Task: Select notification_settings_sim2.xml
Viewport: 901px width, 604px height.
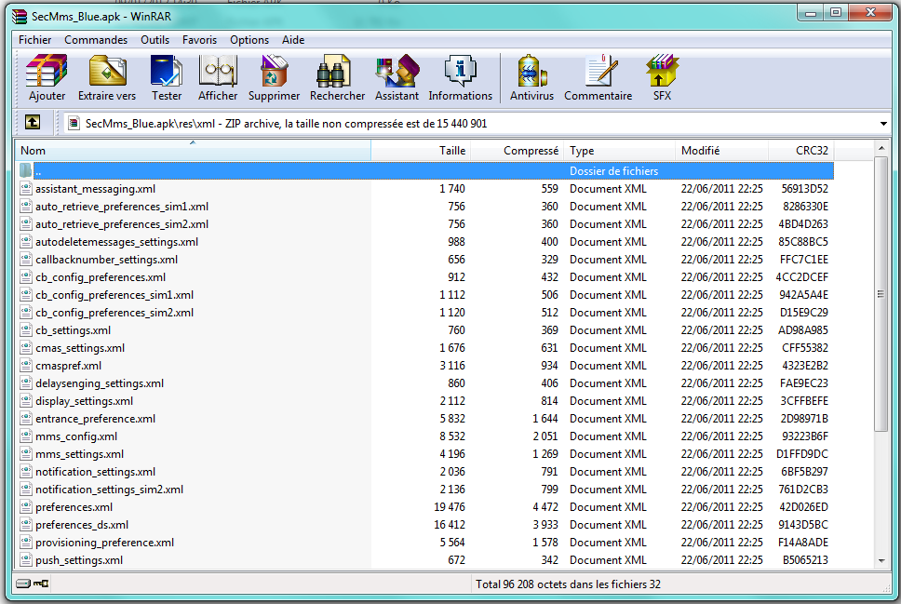Action: 109,489
